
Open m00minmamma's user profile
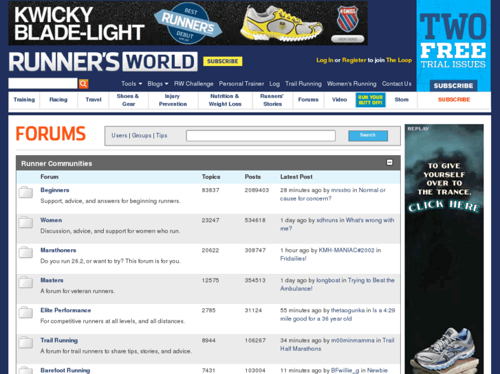tap(353, 340)
